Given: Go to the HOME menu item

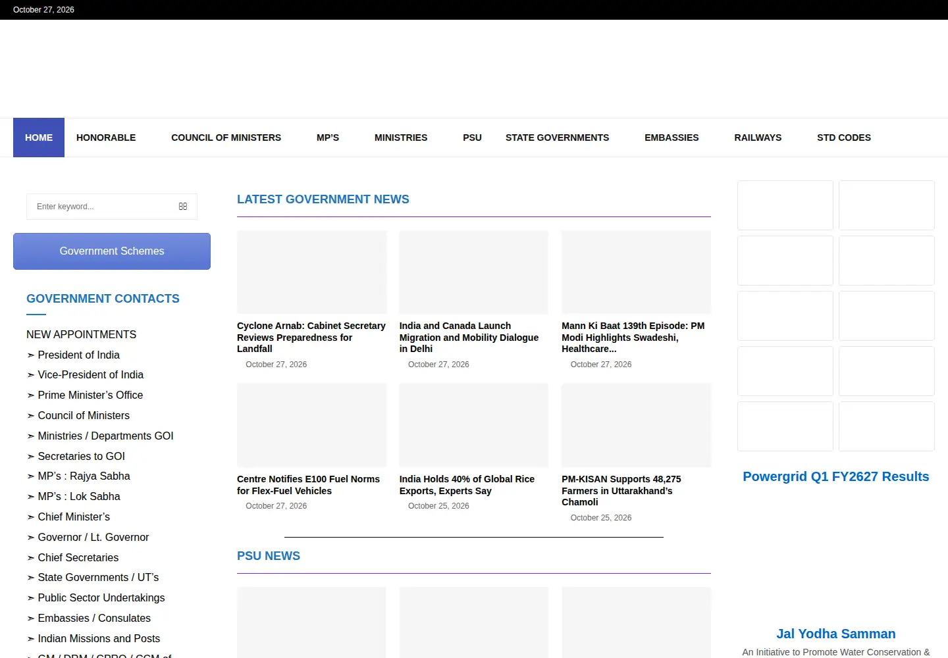Looking at the screenshot, I should (39, 138).
